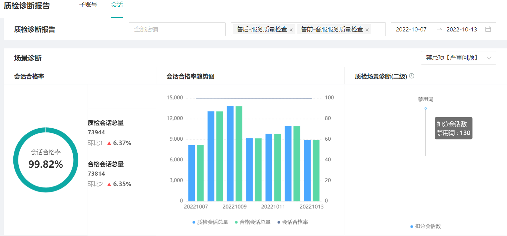Screen dimensions: 507x236
Task: Click the blue bar for 20221009
Action: coord(230,153)
